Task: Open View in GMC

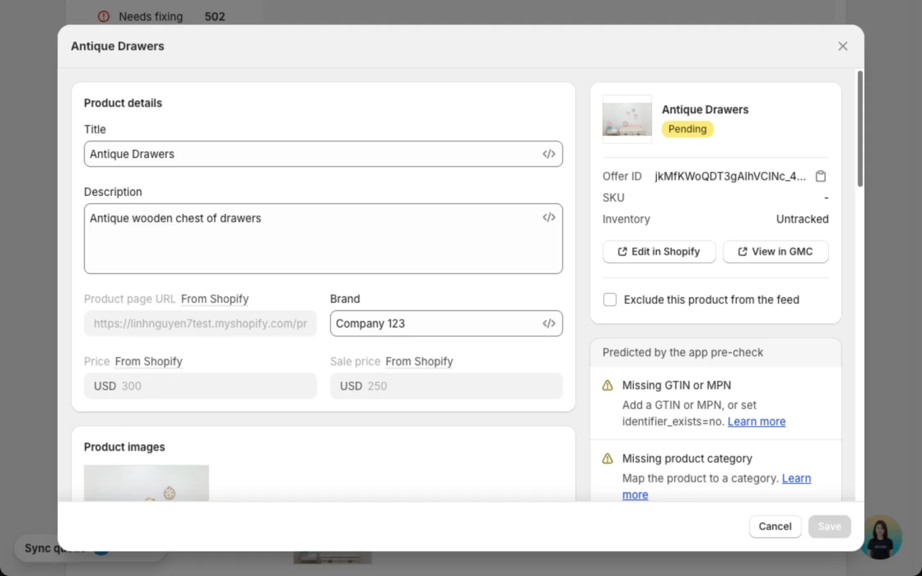Action: pyautogui.click(x=775, y=252)
